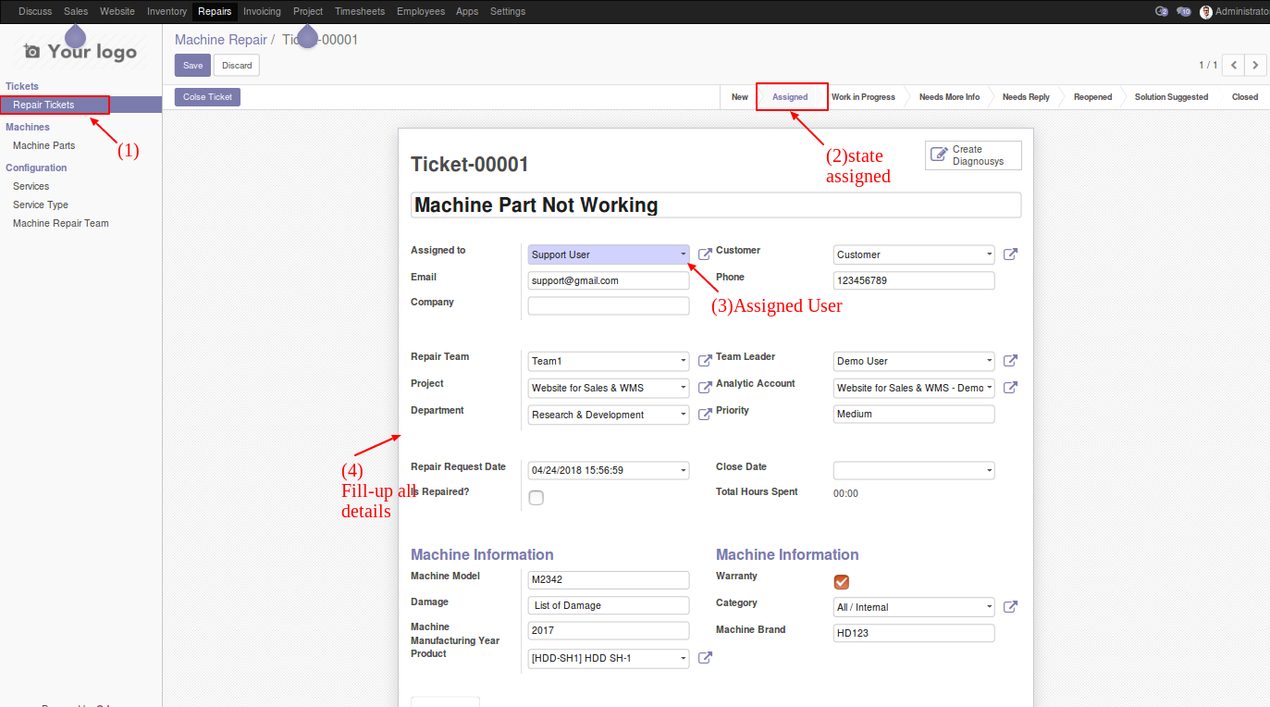Open external link next to Repair Team

(x=705, y=361)
